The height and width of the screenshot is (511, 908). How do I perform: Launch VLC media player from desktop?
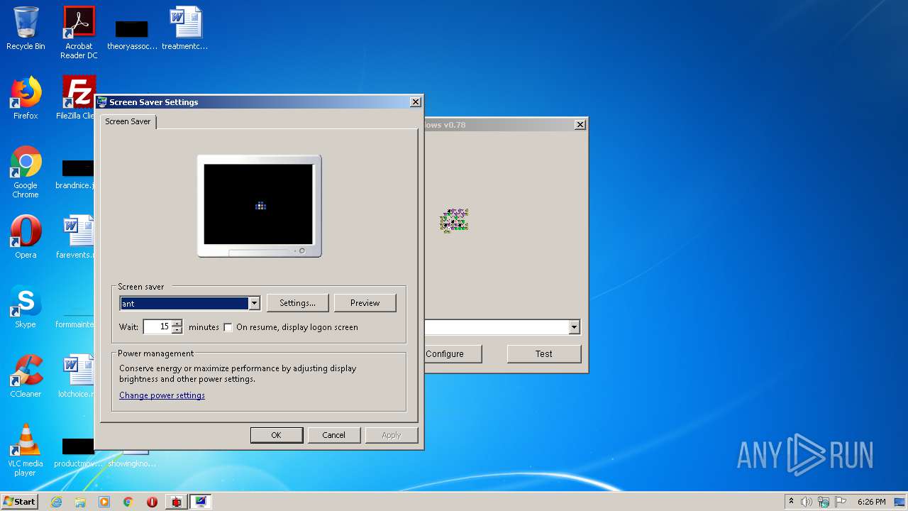[x=26, y=450]
